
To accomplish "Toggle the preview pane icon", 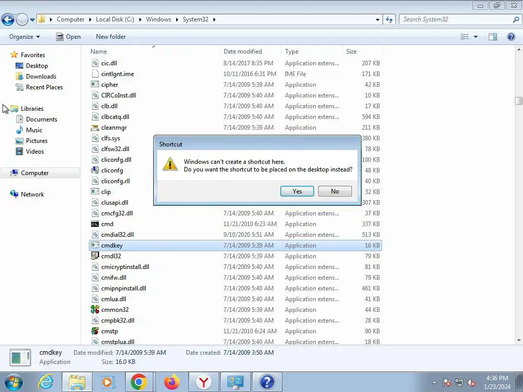I will tap(493, 37).
